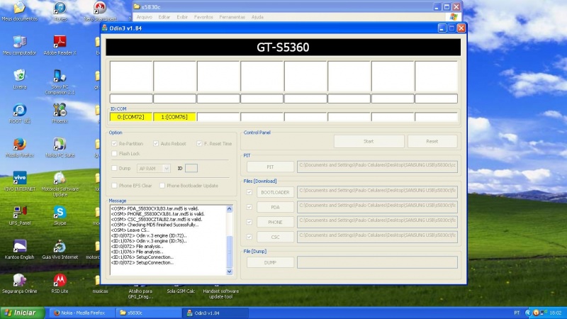Open the ROOT desktop shortcut
The width and height of the screenshot is (567, 319).
(x=20, y=113)
